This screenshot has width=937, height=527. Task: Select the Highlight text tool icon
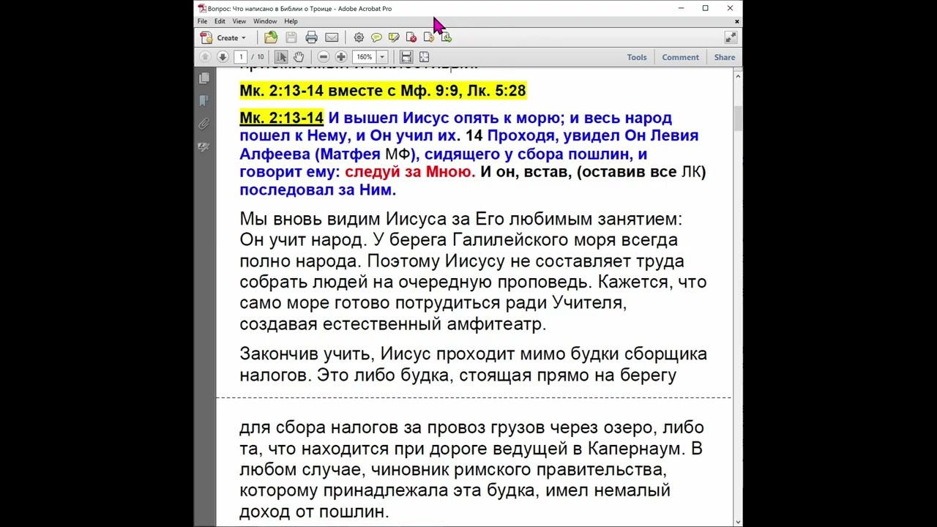click(x=394, y=37)
